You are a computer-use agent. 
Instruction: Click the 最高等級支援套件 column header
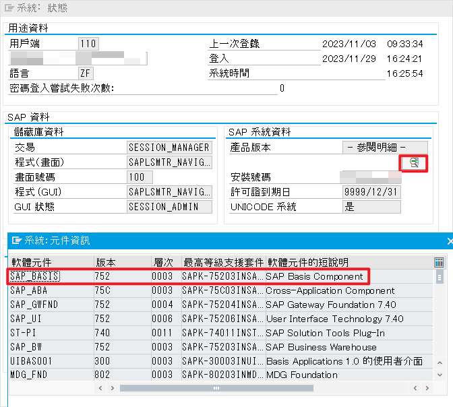tap(223, 262)
